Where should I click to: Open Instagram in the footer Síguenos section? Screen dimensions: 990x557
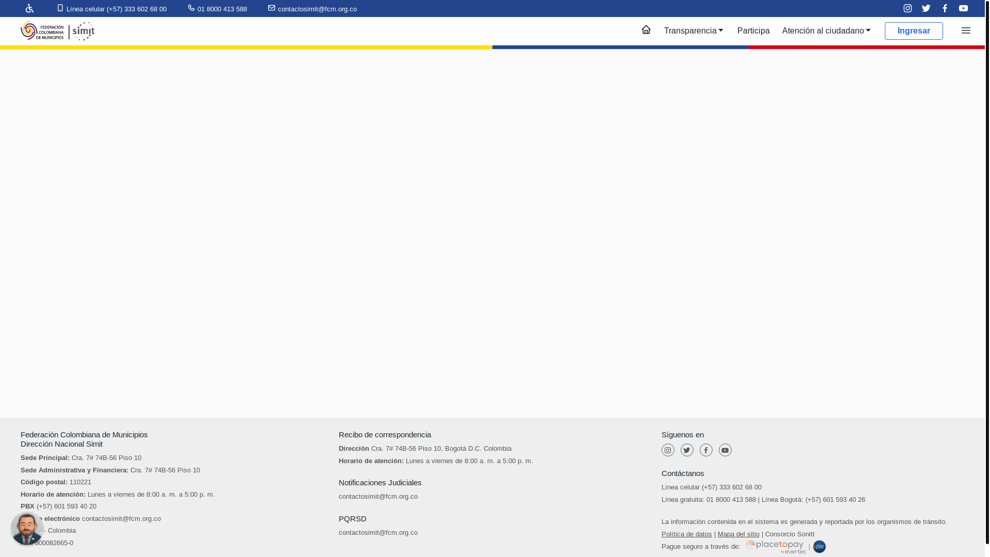click(668, 450)
